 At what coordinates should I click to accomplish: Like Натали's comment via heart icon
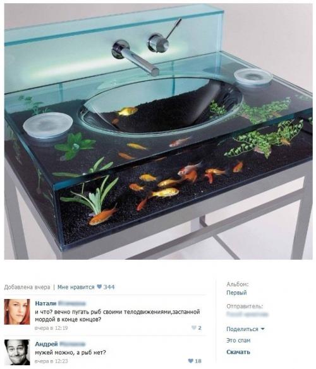pos(193,327)
